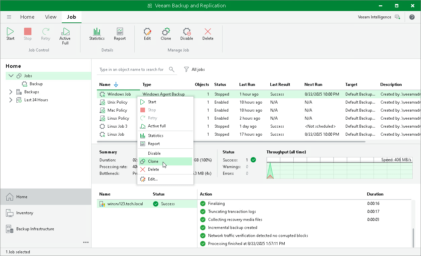This screenshot has width=421, height=256.
Task: Open the hamburger main menu
Action: click(9, 17)
